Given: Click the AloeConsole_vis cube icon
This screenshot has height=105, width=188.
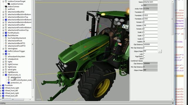Looking at the screenshot, I should click(6, 75).
